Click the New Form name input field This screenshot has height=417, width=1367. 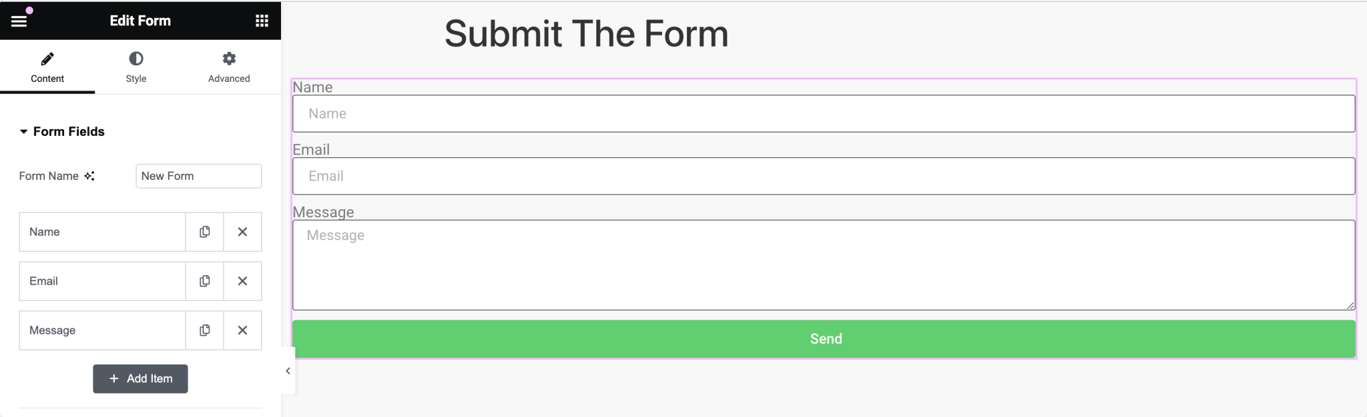pos(198,176)
